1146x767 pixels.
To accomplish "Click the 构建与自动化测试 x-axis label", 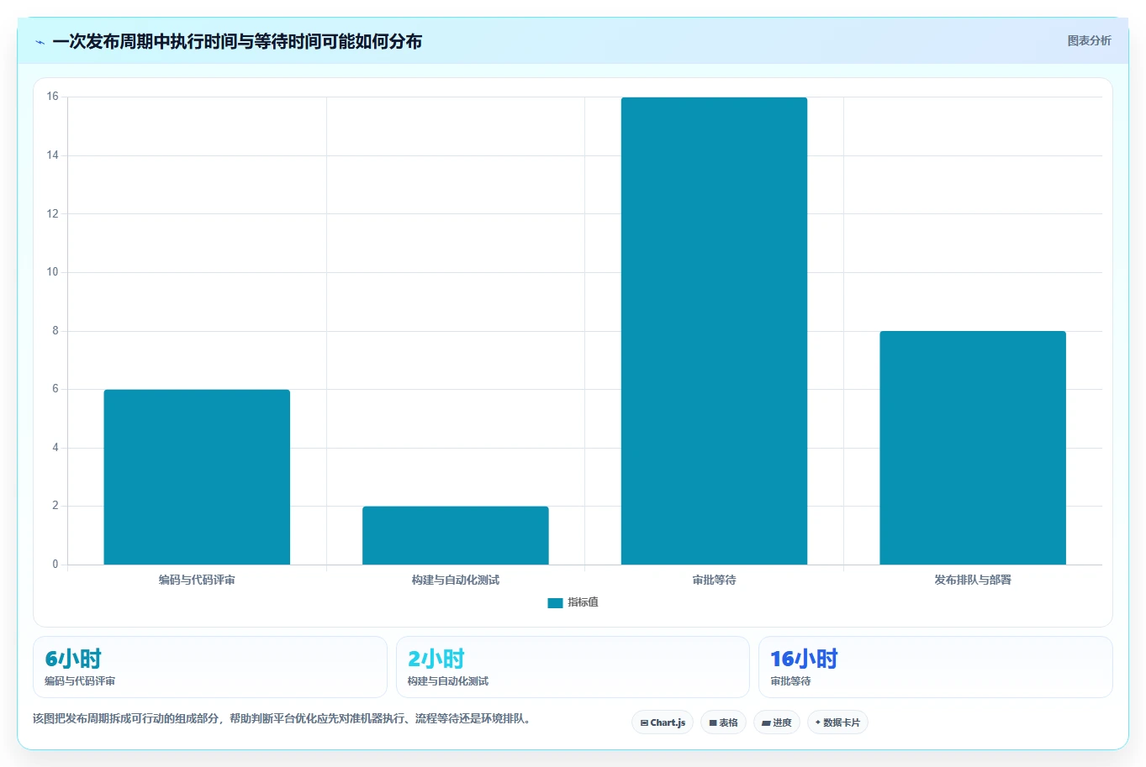I will pyautogui.click(x=456, y=581).
